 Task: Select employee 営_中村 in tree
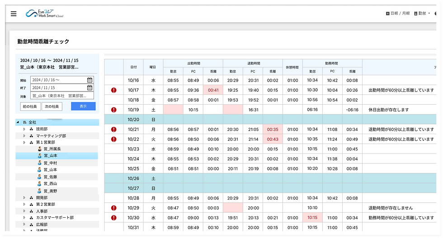click(x=50, y=163)
